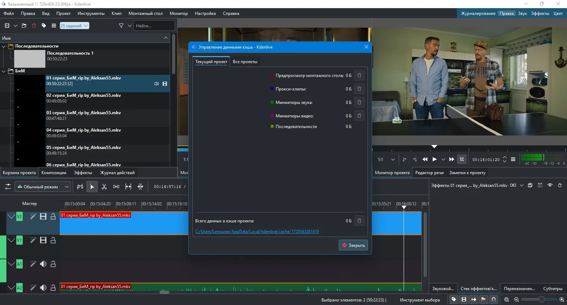Screen dimensions: 567x305
Task: Open the cache folder path link
Action: pos(257,232)
